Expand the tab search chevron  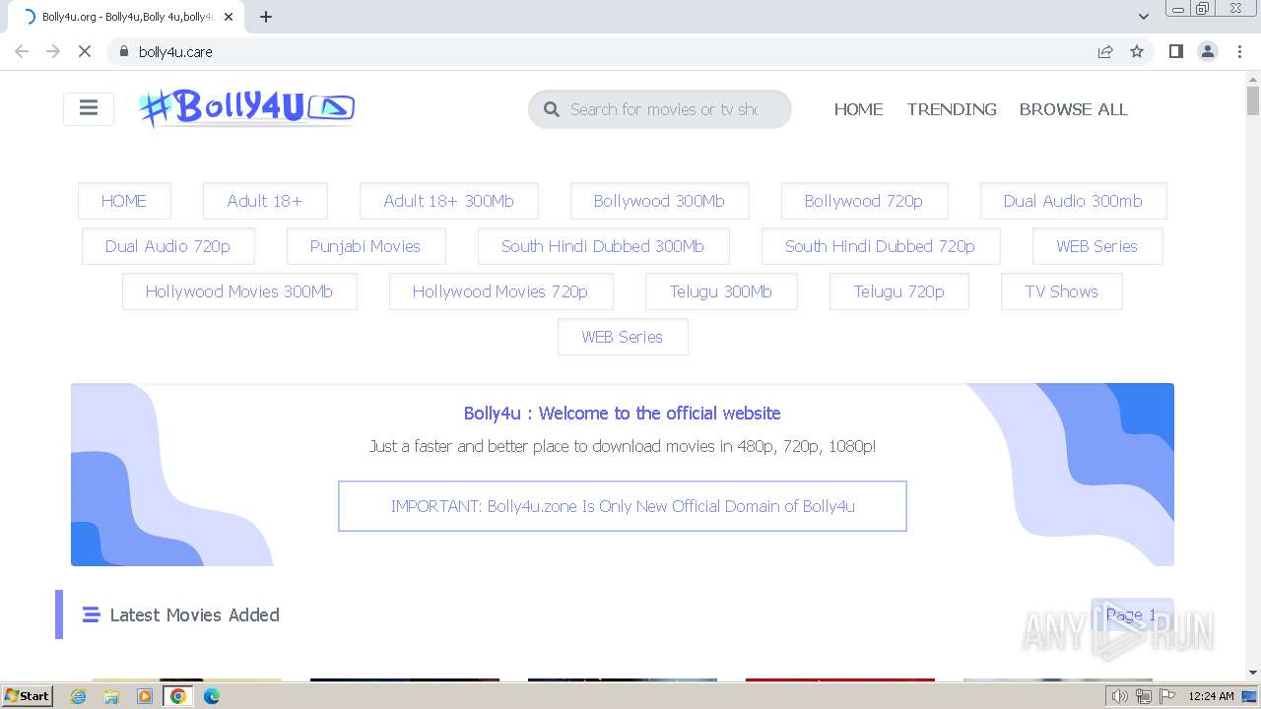click(x=1144, y=17)
